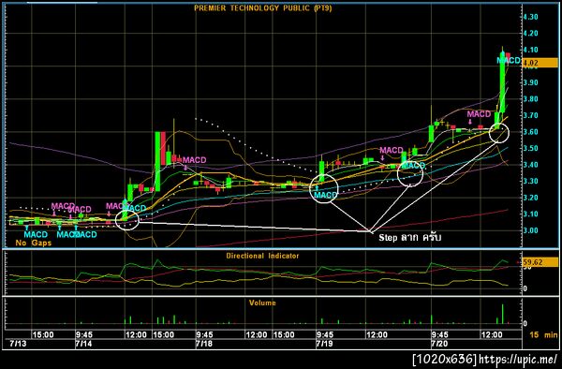
Task: Click the 0 label on the Directional Indicator axis
Action: [525, 288]
